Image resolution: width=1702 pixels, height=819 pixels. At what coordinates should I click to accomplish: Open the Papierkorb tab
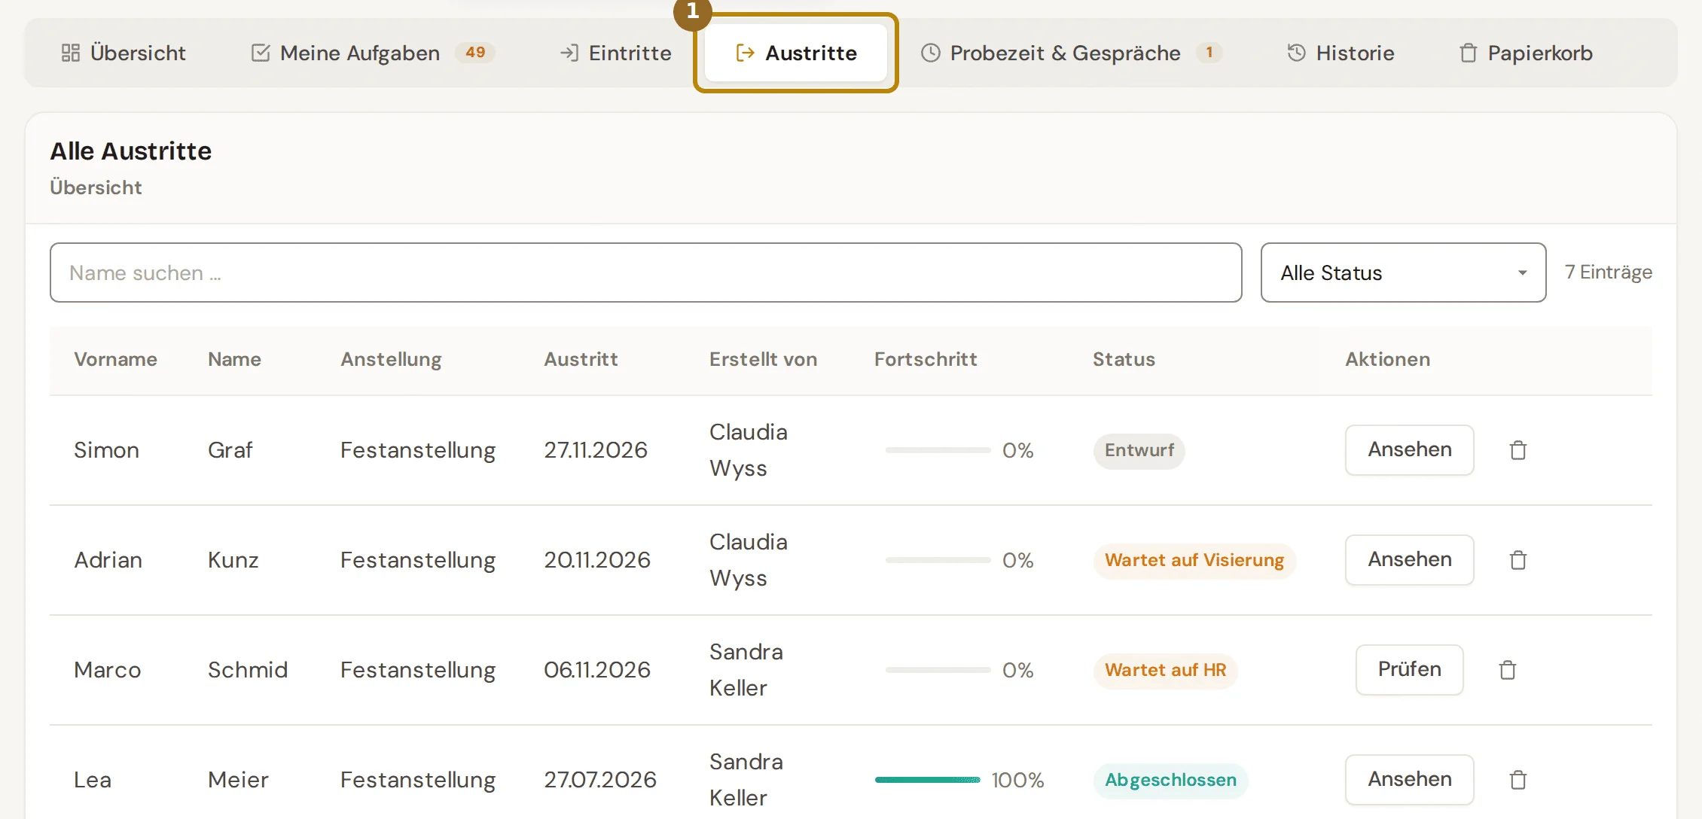(1526, 53)
